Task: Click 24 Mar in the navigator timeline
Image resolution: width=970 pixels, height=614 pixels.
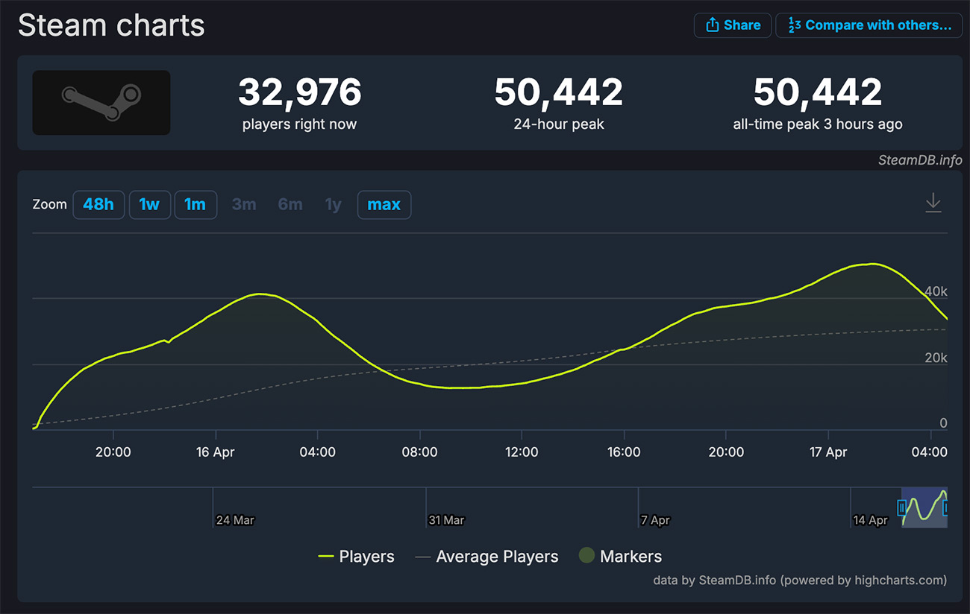Action: [235, 520]
